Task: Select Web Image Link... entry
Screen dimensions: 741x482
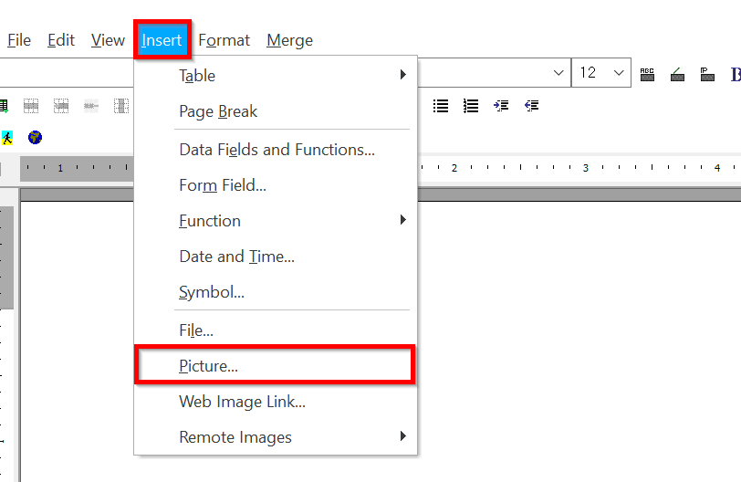Action: coord(276,401)
